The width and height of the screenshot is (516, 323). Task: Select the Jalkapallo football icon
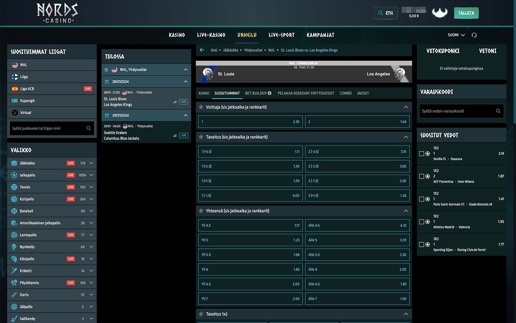[14, 175]
